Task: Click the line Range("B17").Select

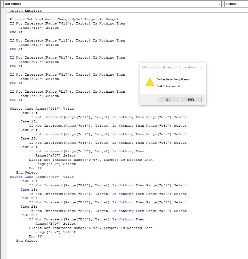Action: coord(39,45)
